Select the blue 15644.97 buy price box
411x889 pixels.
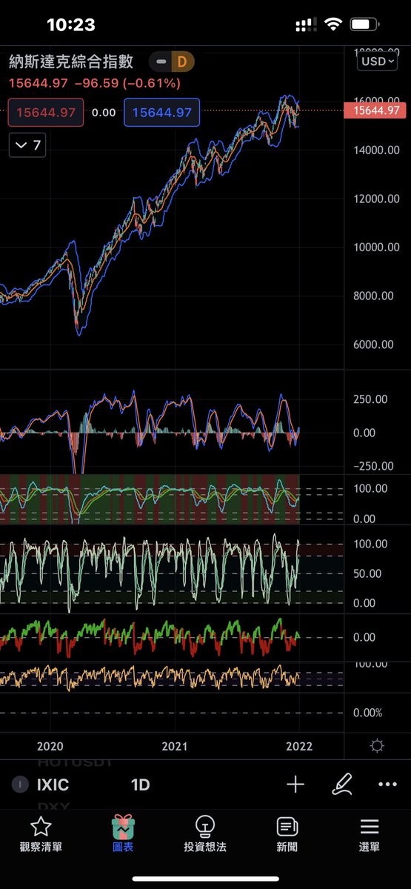point(161,113)
